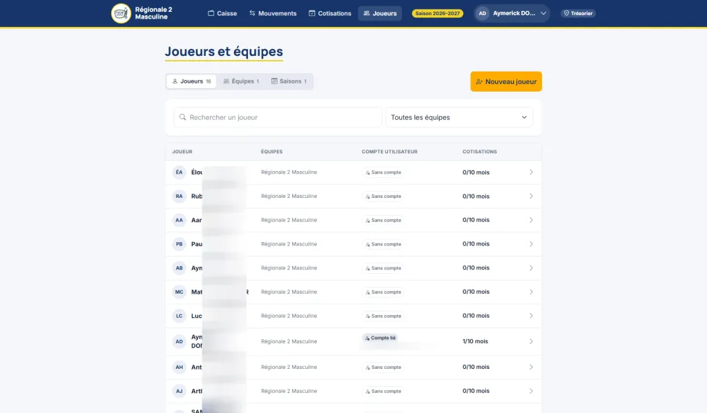Click 0/10 mois in the PB row
707x413 pixels.
tap(476, 244)
